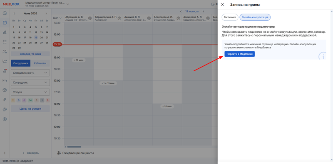333x164 pixels.
Task: Click the Сегодня, 19 июня button
Action: pyautogui.click(x=30, y=54)
